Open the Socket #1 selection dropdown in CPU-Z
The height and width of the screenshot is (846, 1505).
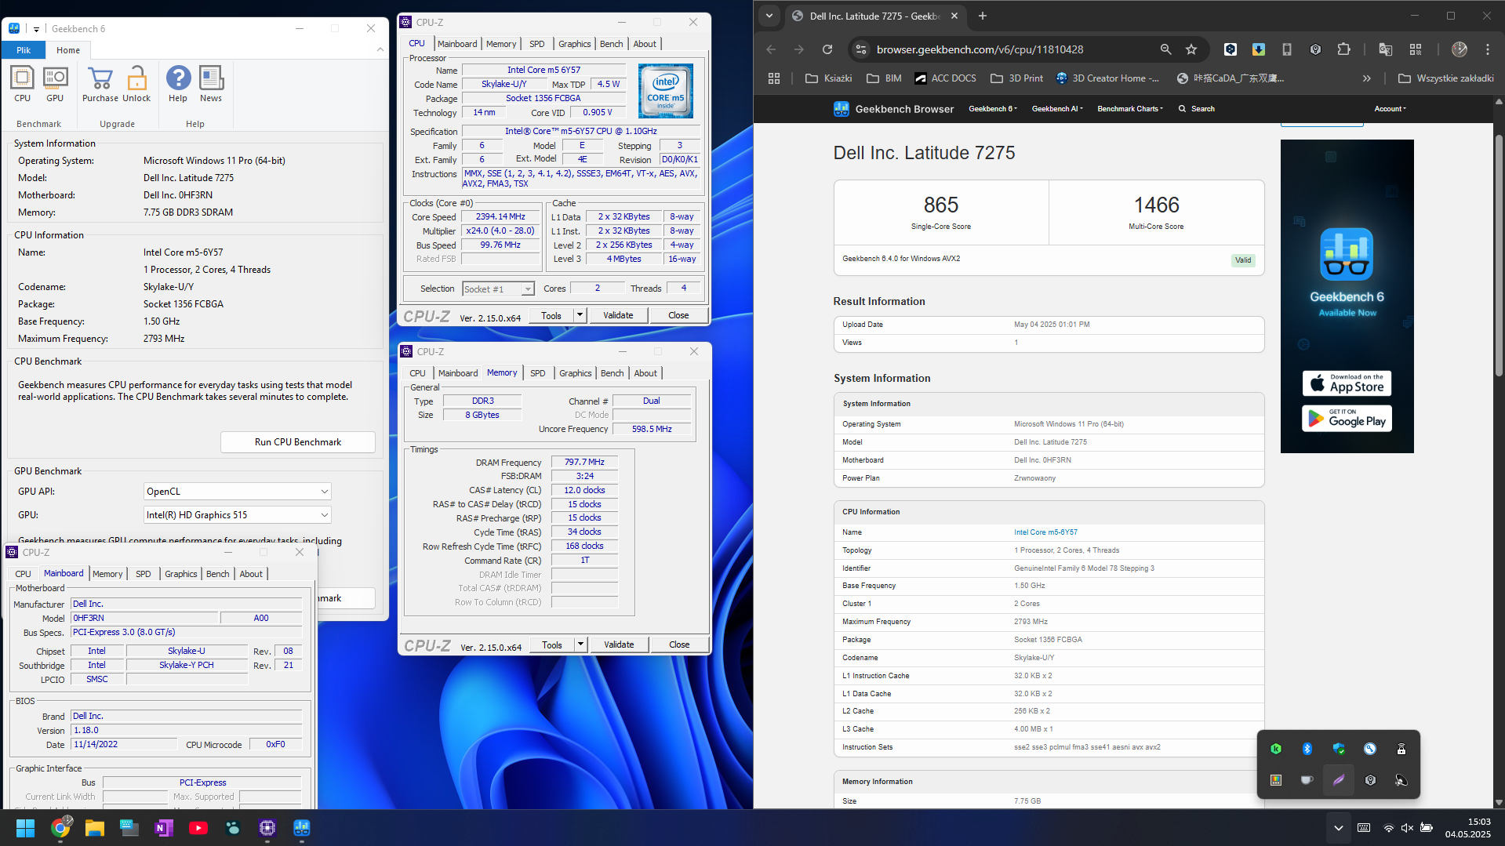click(x=498, y=289)
